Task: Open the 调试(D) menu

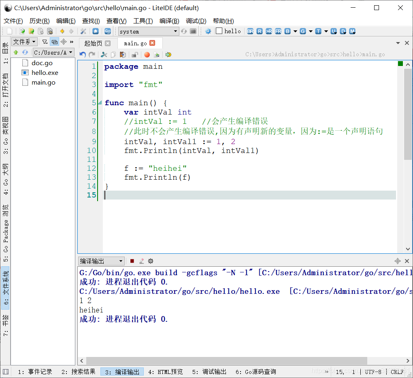Action: [196, 21]
